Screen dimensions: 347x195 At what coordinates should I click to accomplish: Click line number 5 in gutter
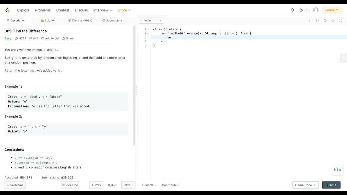146,45
